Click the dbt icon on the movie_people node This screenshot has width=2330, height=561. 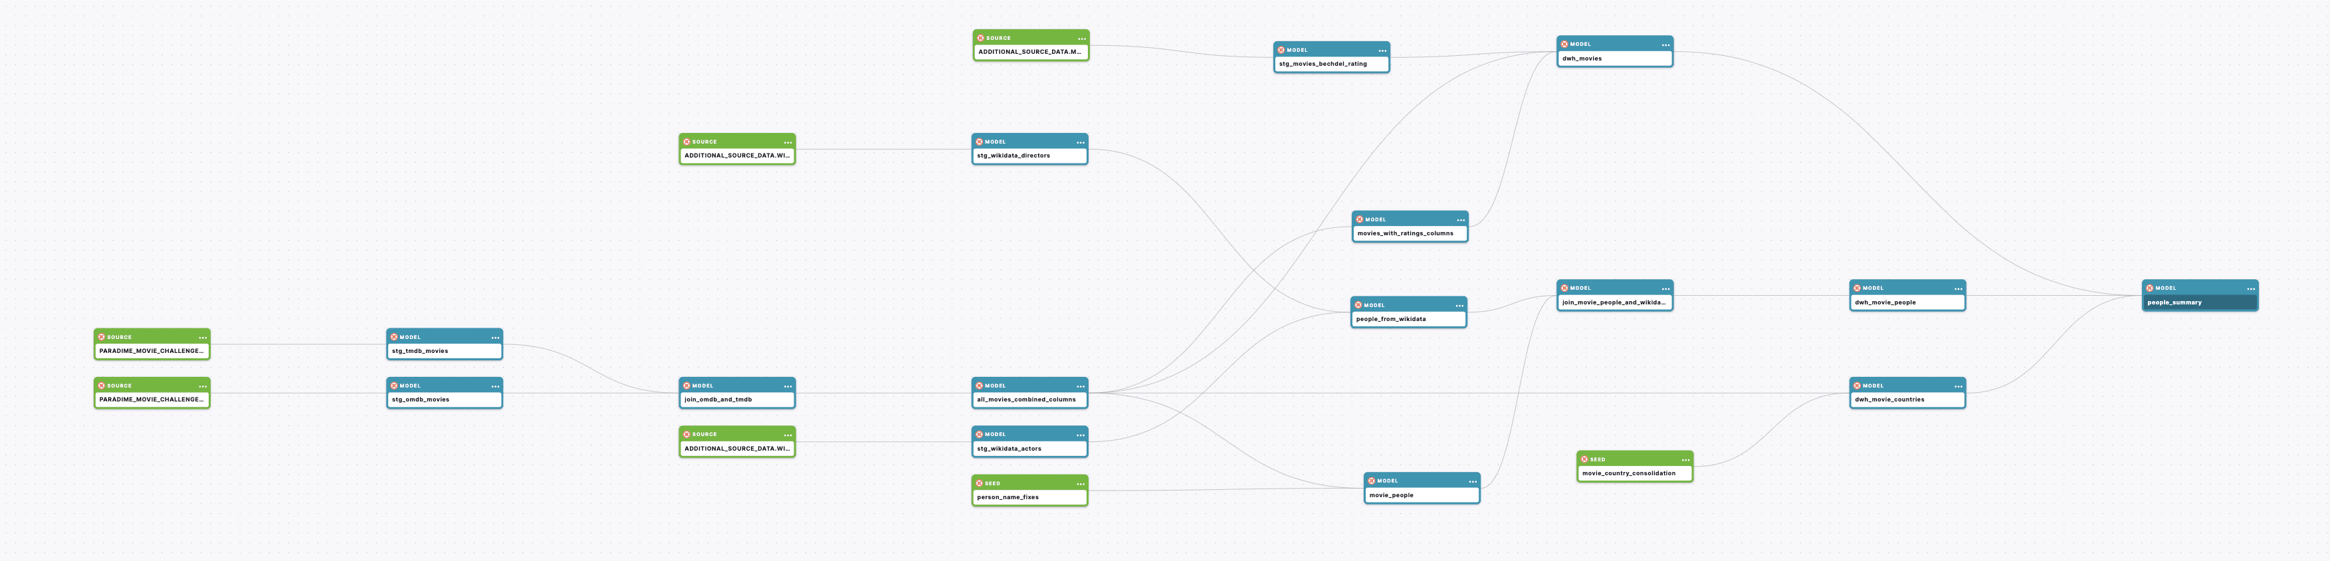click(x=1372, y=481)
